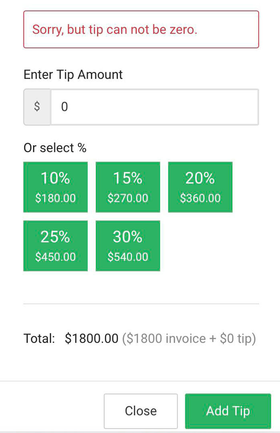280x433 pixels.
Task: Click inside the tip amount input field
Action: pos(154,107)
